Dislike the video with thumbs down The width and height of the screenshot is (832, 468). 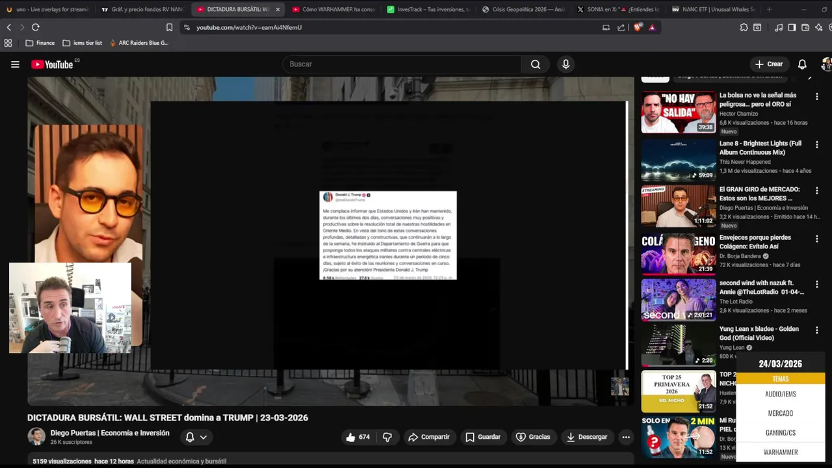(x=387, y=437)
